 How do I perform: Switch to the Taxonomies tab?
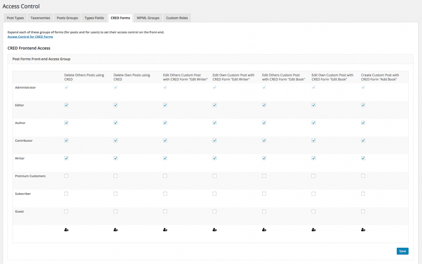pyautogui.click(x=40, y=18)
